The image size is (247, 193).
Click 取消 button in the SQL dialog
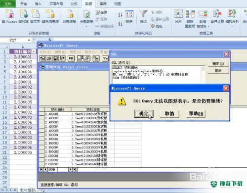click(218, 71)
